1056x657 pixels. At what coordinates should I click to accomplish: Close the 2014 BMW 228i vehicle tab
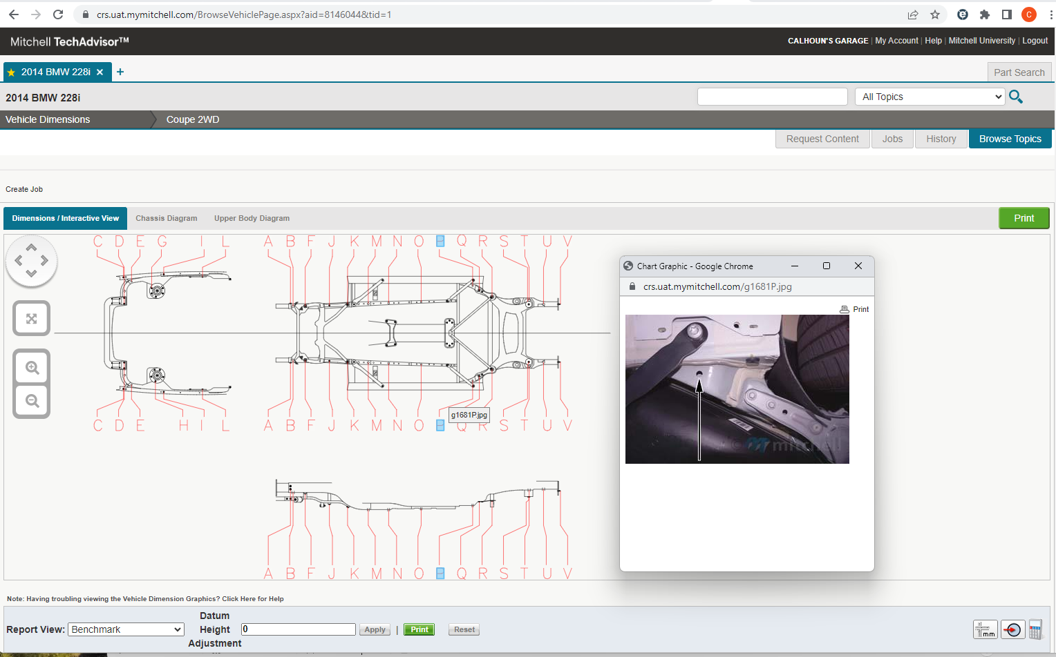[100, 72]
